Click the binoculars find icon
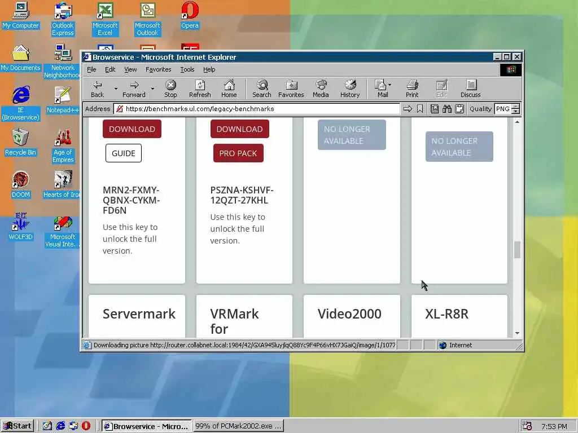 coord(447,109)
